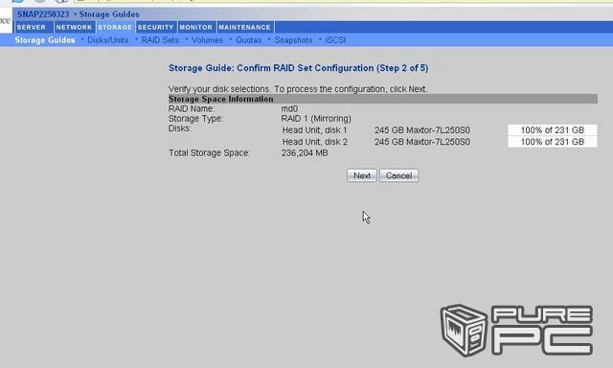Switch to the MONITOR tab
This screenshot has width=613, height=368.
click(196, 27)
